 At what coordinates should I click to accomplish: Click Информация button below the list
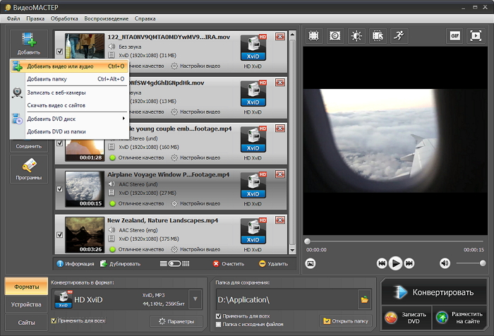click(76, 264)
